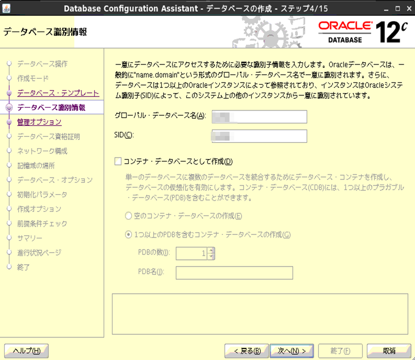Open the データベース・テンプレート step link
Image resolution: width=415 pixels, height=360 pixels.
pos(58,93)
